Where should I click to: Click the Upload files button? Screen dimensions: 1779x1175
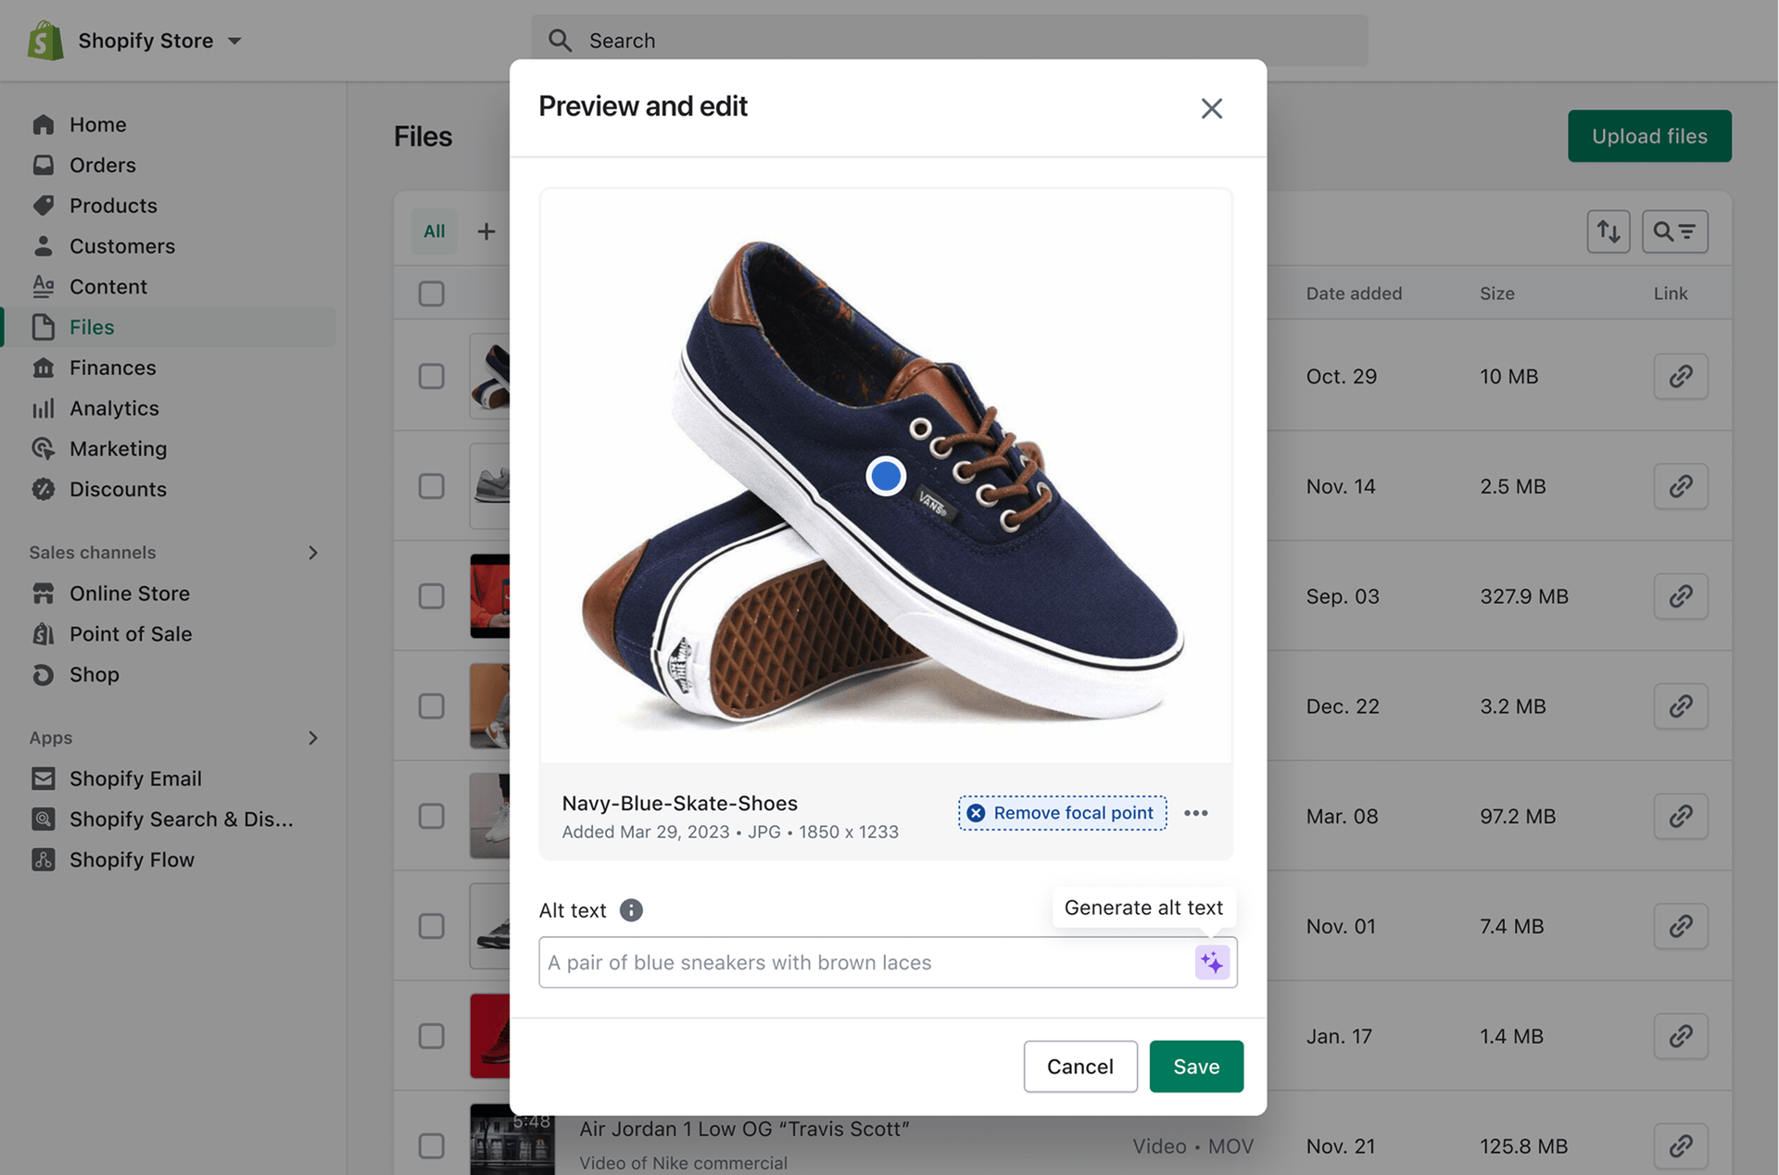[1649, 136]
